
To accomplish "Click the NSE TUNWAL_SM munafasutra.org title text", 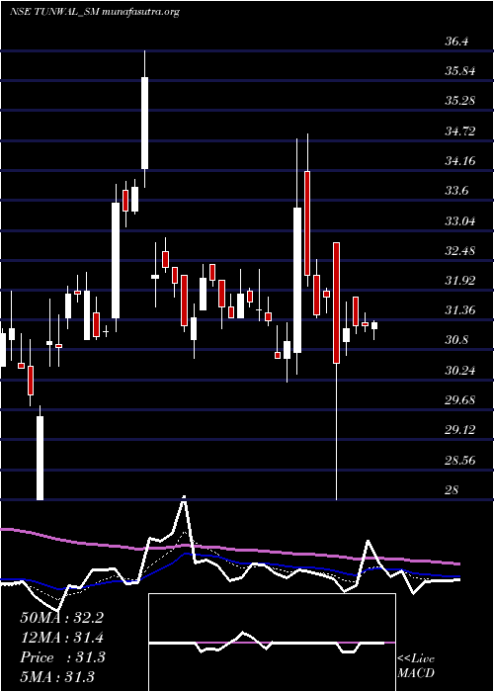I will pyautogui.click(x=95, y=12).
